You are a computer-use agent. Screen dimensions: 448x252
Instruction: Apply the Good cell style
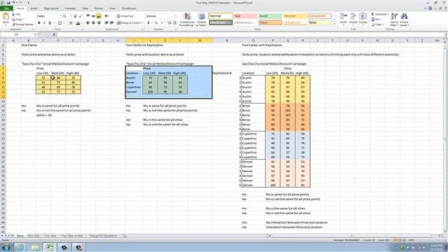(270, 16)
